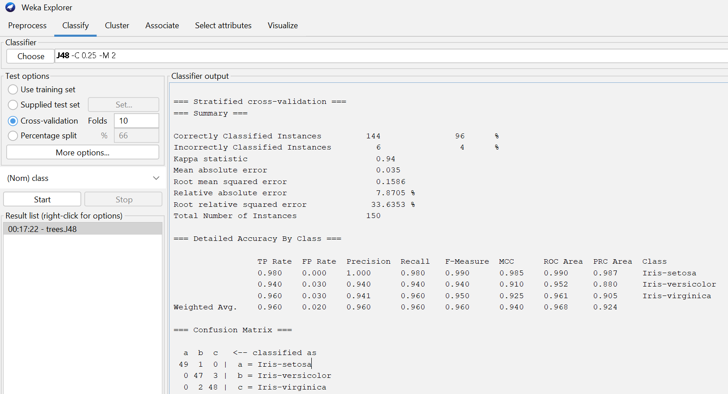This screenshot has height=394, width=728.
Task: Select the Use training set option
Action: coord(13,90)
